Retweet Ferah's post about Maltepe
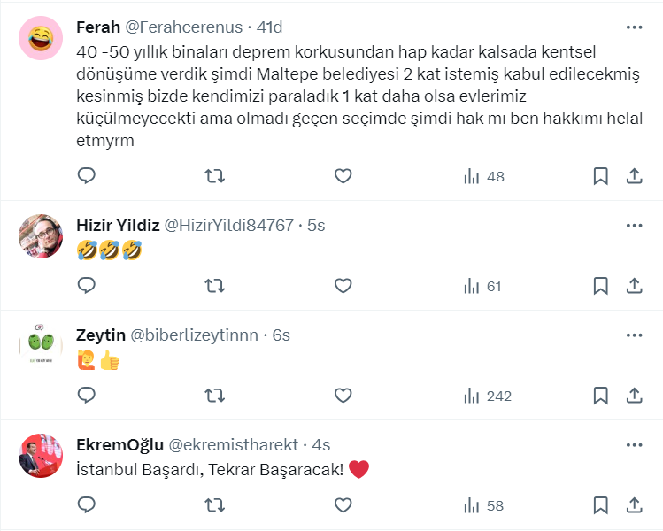 (x=214, y=176)
